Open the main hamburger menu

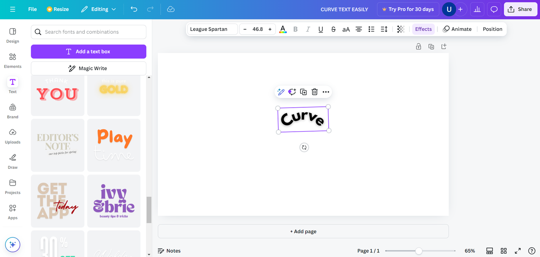13,9
